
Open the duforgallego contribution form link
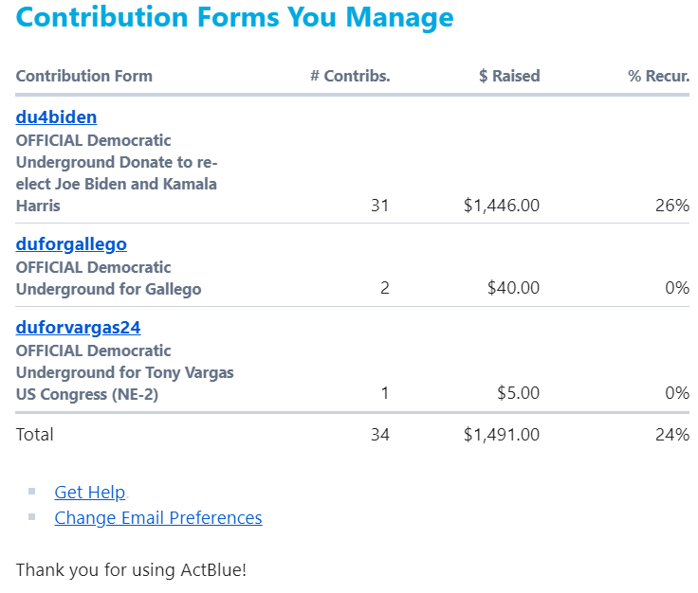(x=71, y=244)
